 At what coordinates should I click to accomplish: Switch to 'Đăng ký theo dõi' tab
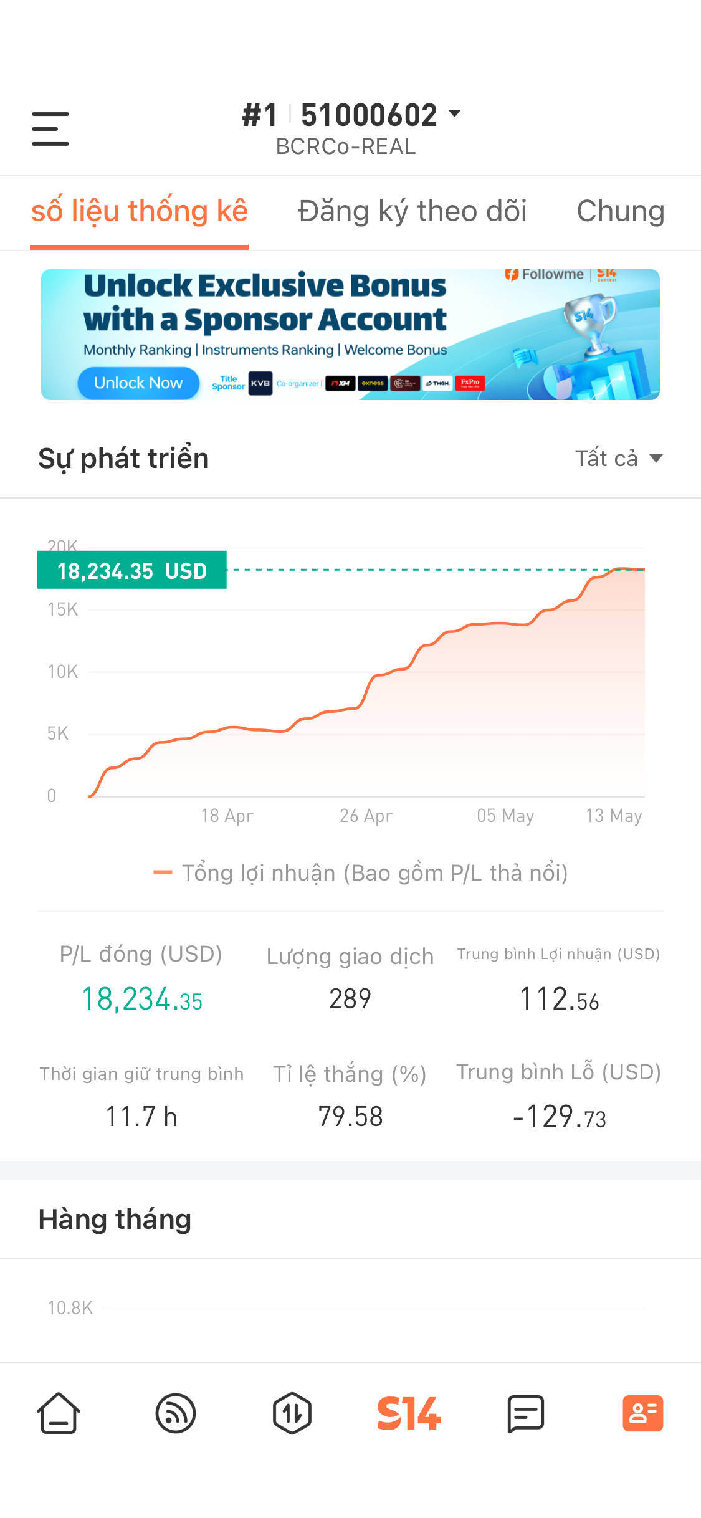tap(412, 211)
